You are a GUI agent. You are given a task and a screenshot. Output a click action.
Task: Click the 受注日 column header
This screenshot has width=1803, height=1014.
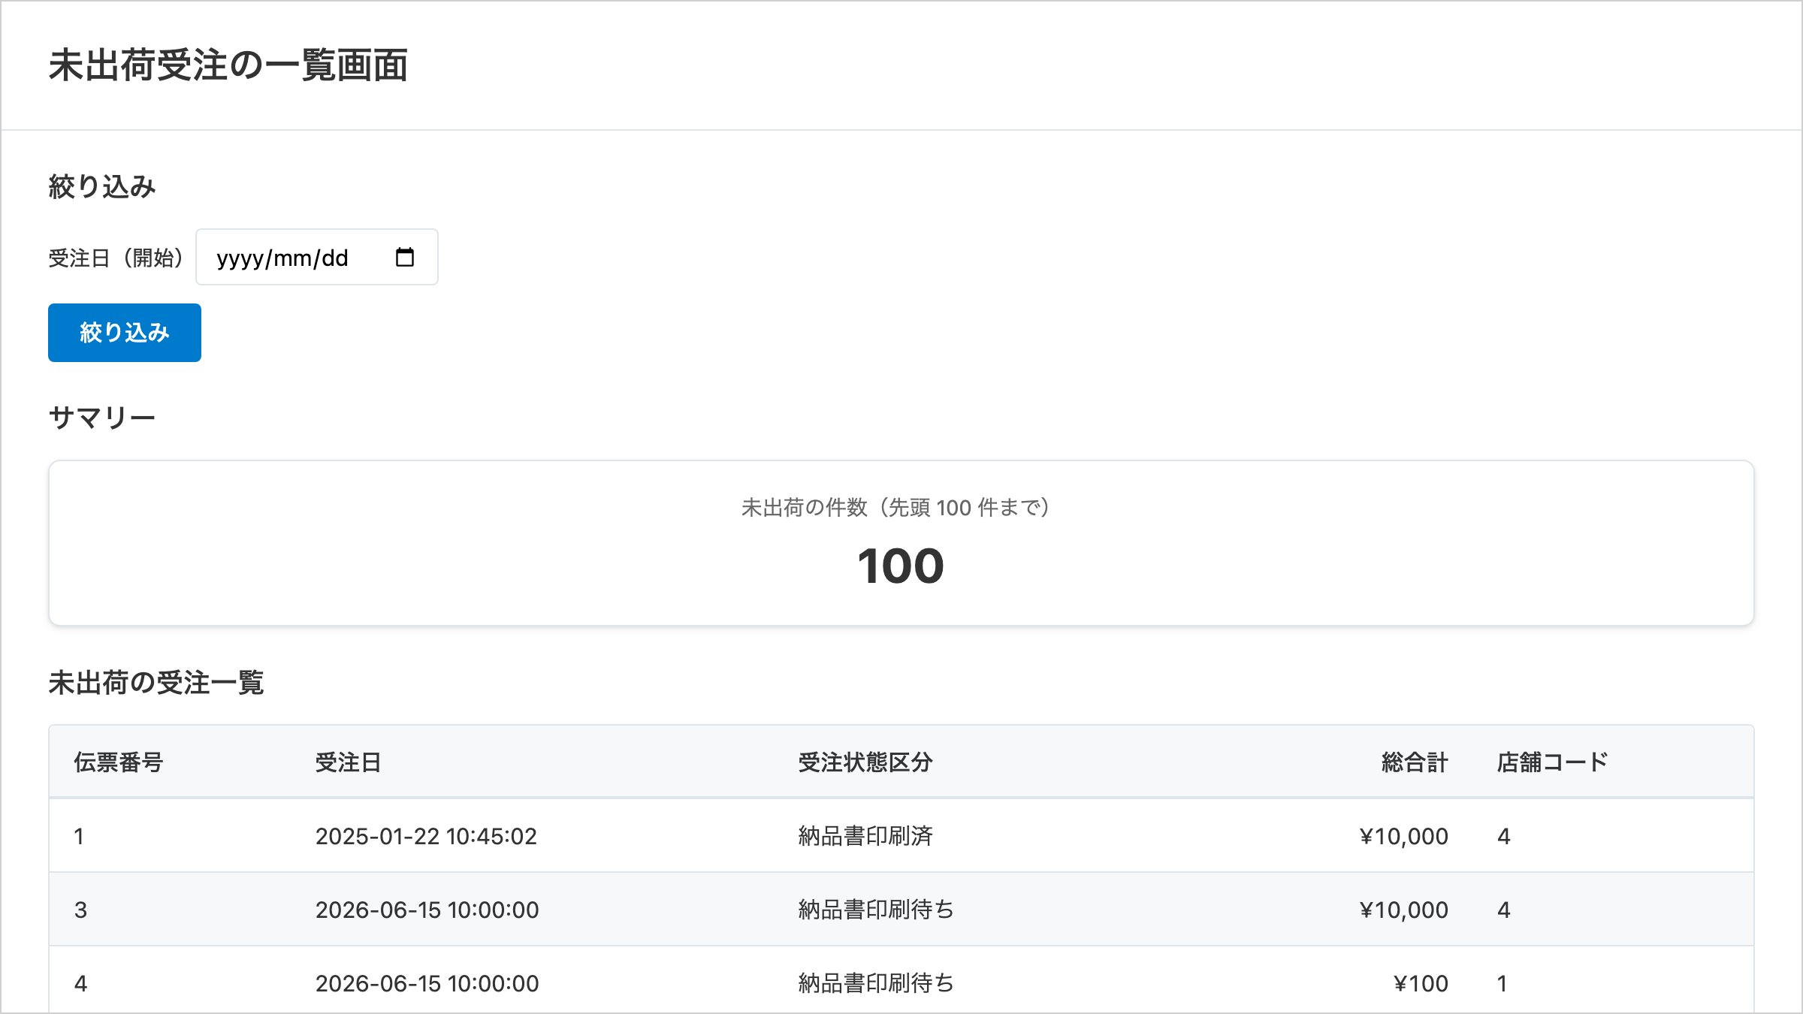tap(348, 762)
